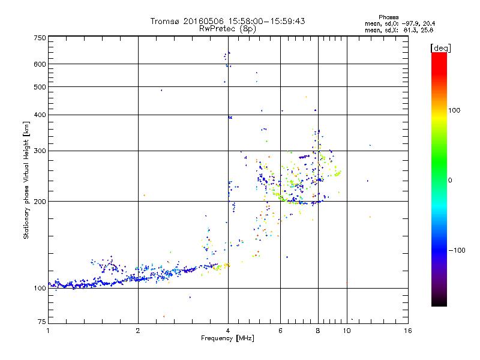Viewport: 480px width, 360px height.
Task: Click the Stationary phase Virtual Height [km] axis label
Action: (26, 181)
